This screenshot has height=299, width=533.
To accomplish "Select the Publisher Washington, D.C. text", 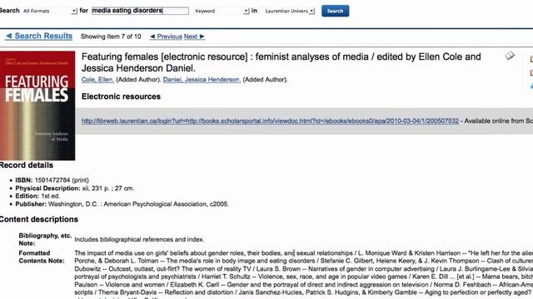I will coord(139,204).
